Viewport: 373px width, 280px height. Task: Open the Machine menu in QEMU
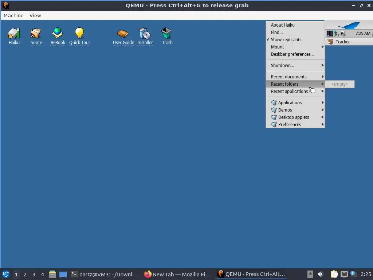click(x=13, y=15)
